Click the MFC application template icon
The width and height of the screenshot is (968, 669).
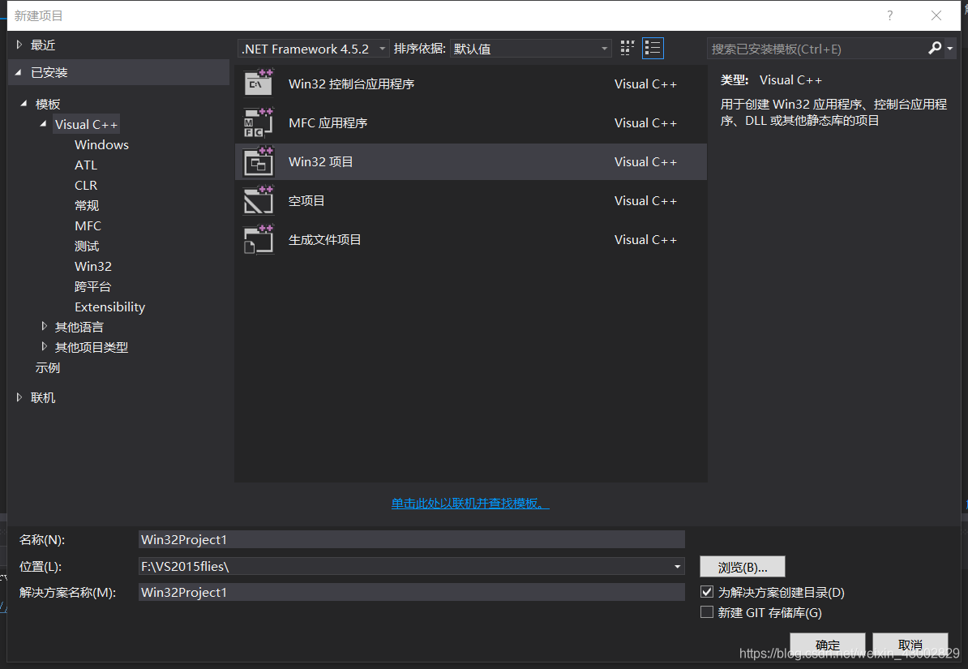259,122
